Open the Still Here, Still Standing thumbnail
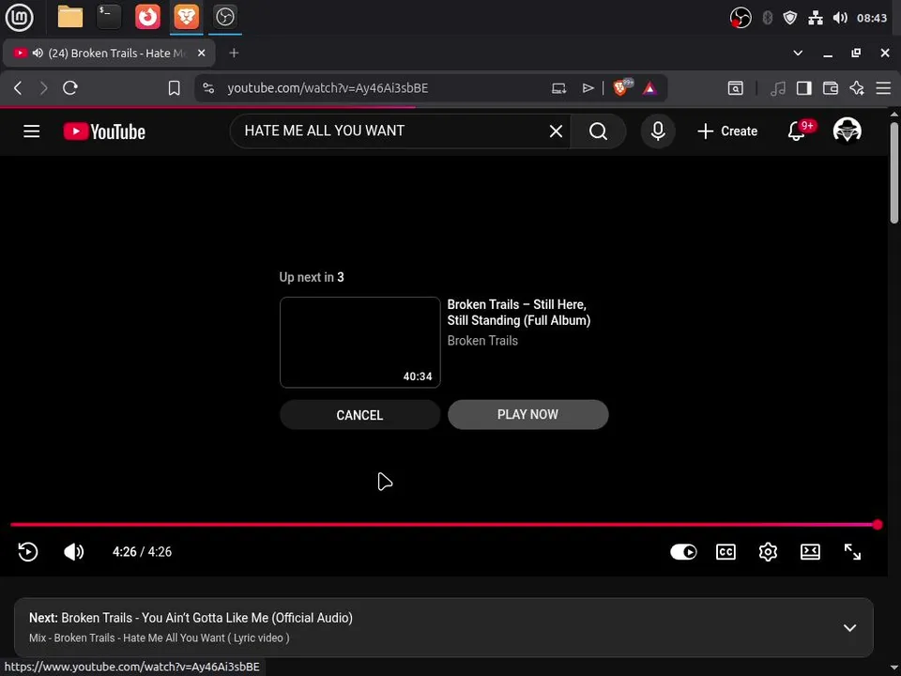This screenshot has height=676, width=901. (x=360, y=342)
